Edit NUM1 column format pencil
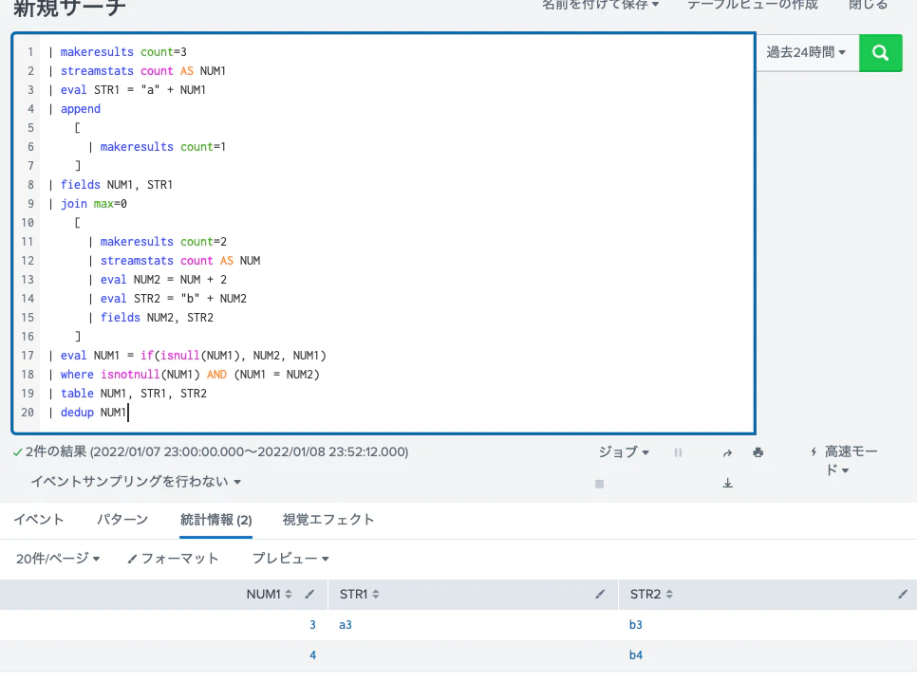Screen dimensions: 917x681 pyautogui.click(x=309, y=595)
